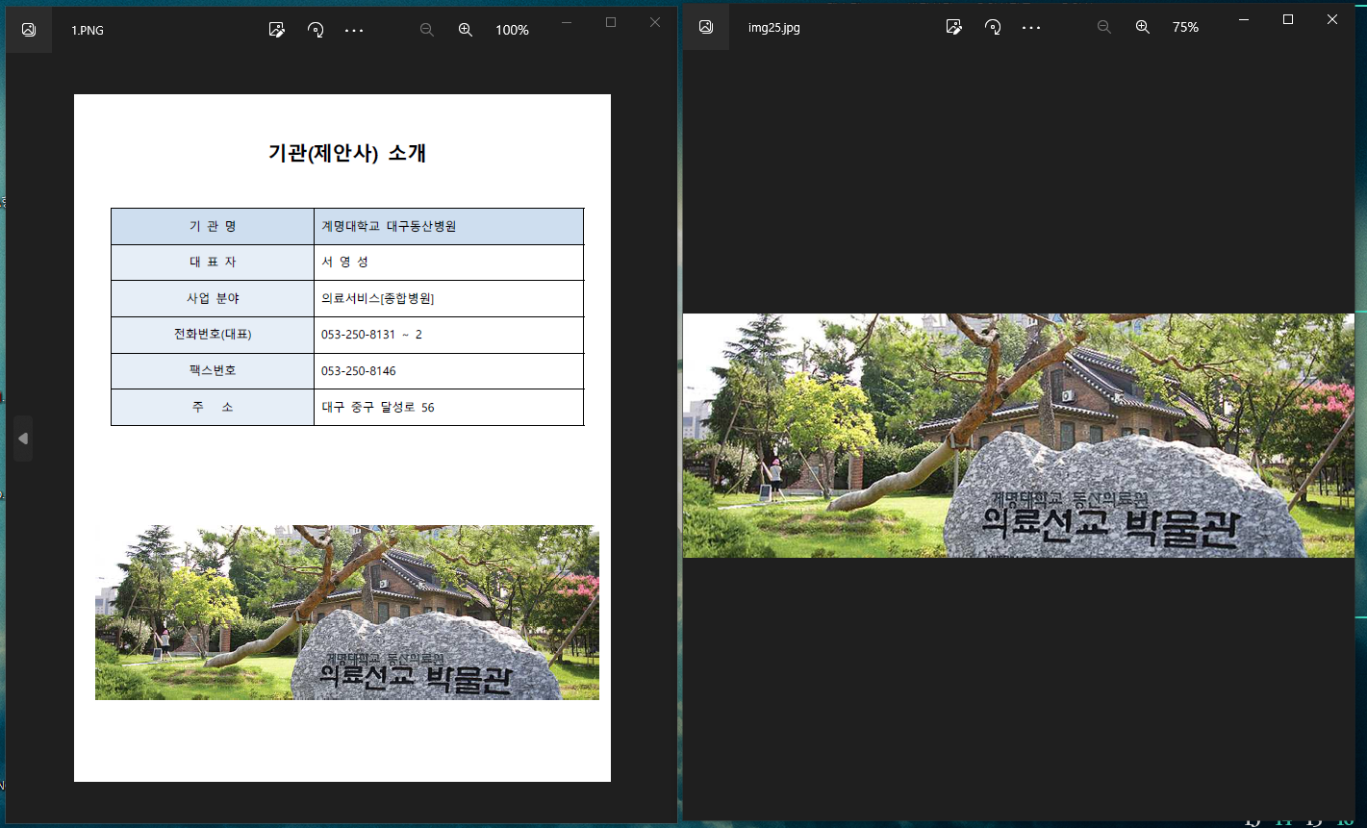Zoom in on 1.PNG
1367x828 pixels.
tap(466, 30)
